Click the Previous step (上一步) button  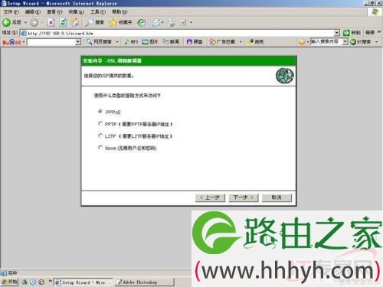coord(210,197)
